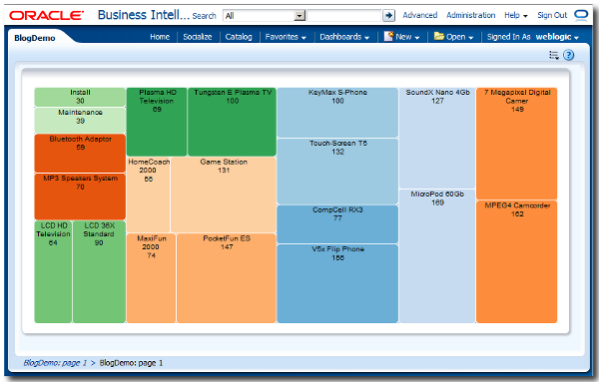
Task: Select the MicroPod 60Gb tile
Action: (437, 256)
